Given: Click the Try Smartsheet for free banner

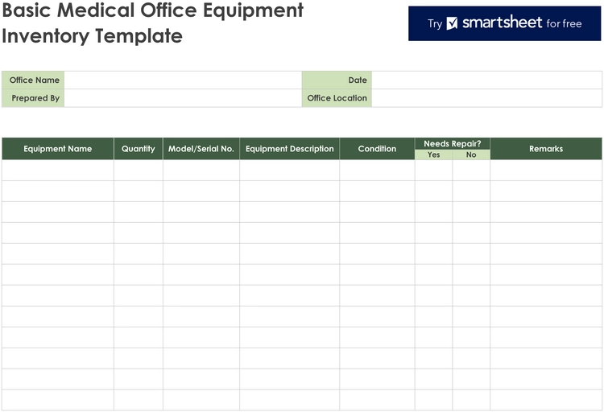Looking at the screenshot, I should coord(504,23).
